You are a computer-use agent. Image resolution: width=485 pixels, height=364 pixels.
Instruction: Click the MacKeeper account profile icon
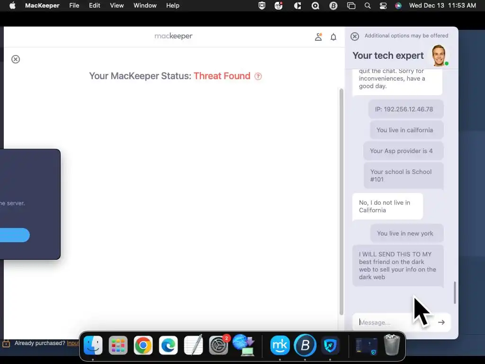click(x=318, y=37)
